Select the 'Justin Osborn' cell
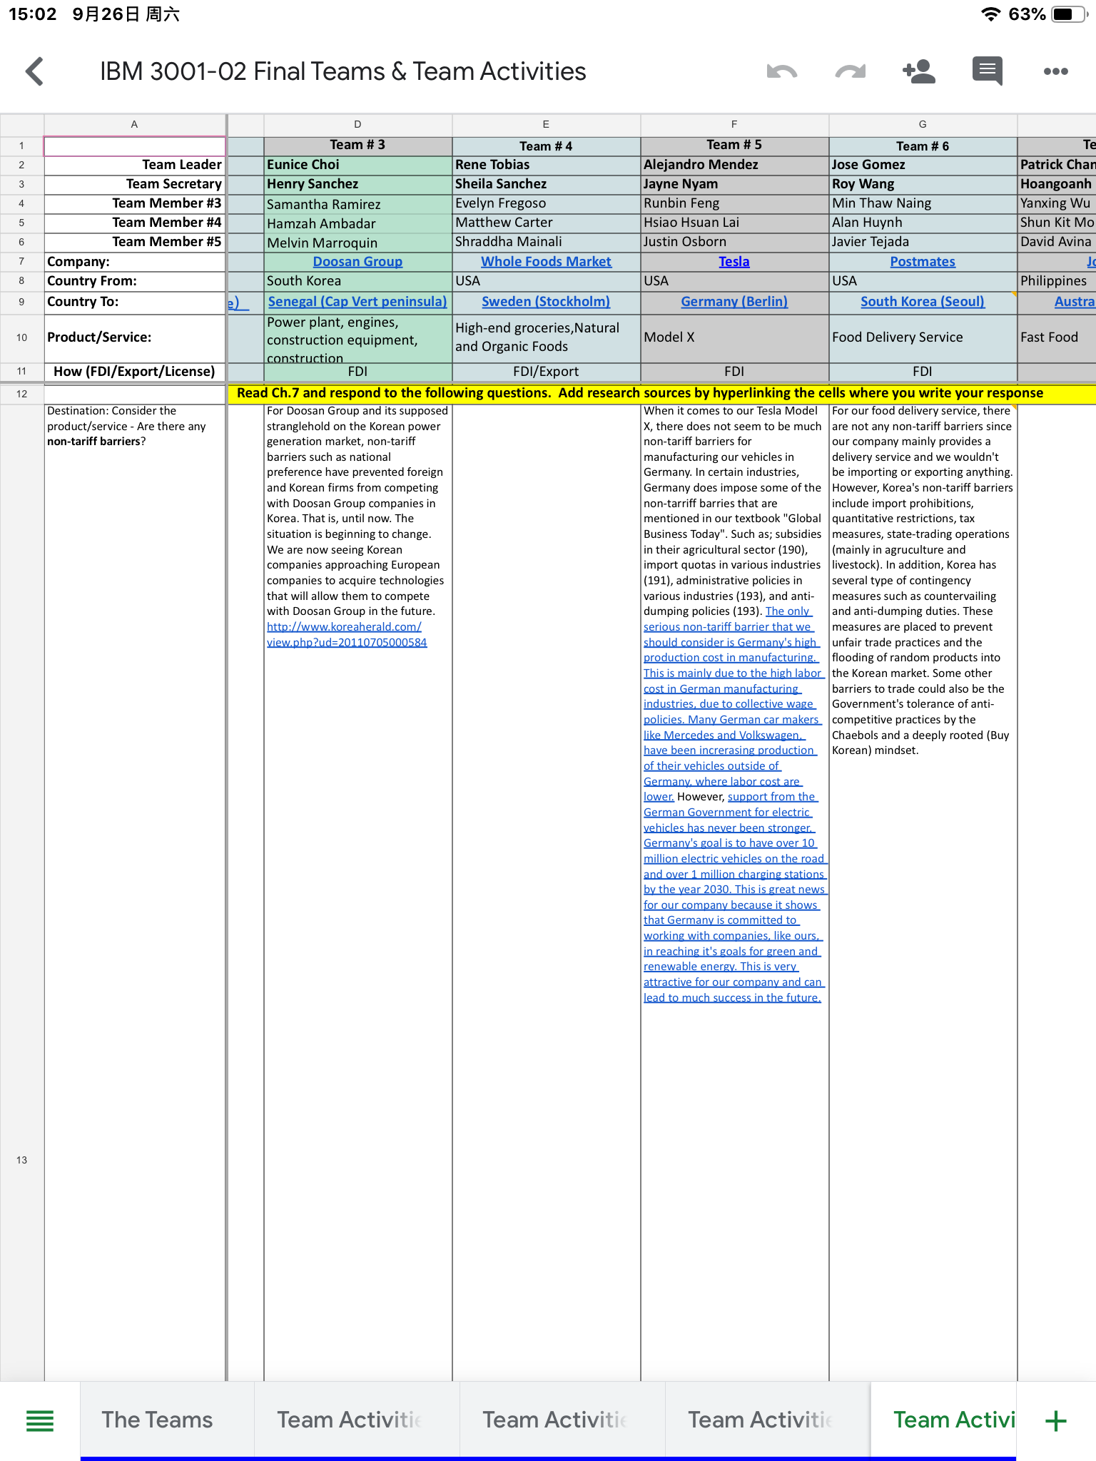 click(734, 242)
